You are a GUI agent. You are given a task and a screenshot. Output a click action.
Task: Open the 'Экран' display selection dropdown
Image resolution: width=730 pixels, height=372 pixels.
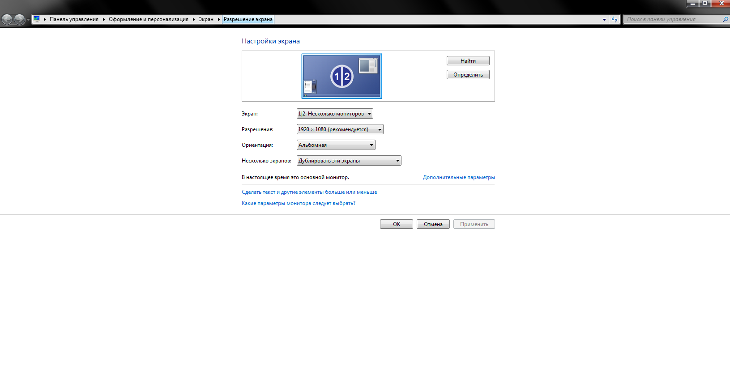tap(334, 114)
